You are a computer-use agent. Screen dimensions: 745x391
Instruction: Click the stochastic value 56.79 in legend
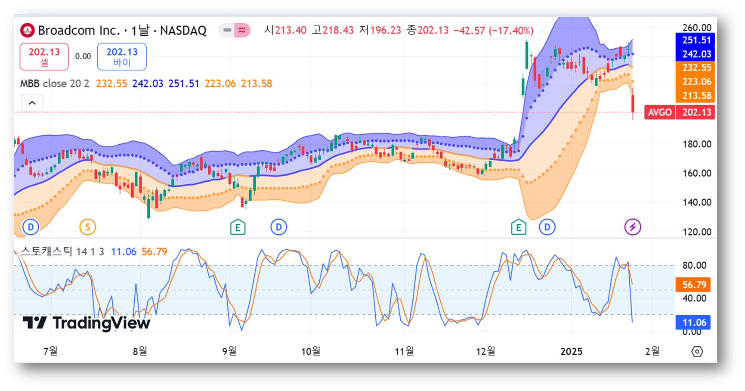155,251
